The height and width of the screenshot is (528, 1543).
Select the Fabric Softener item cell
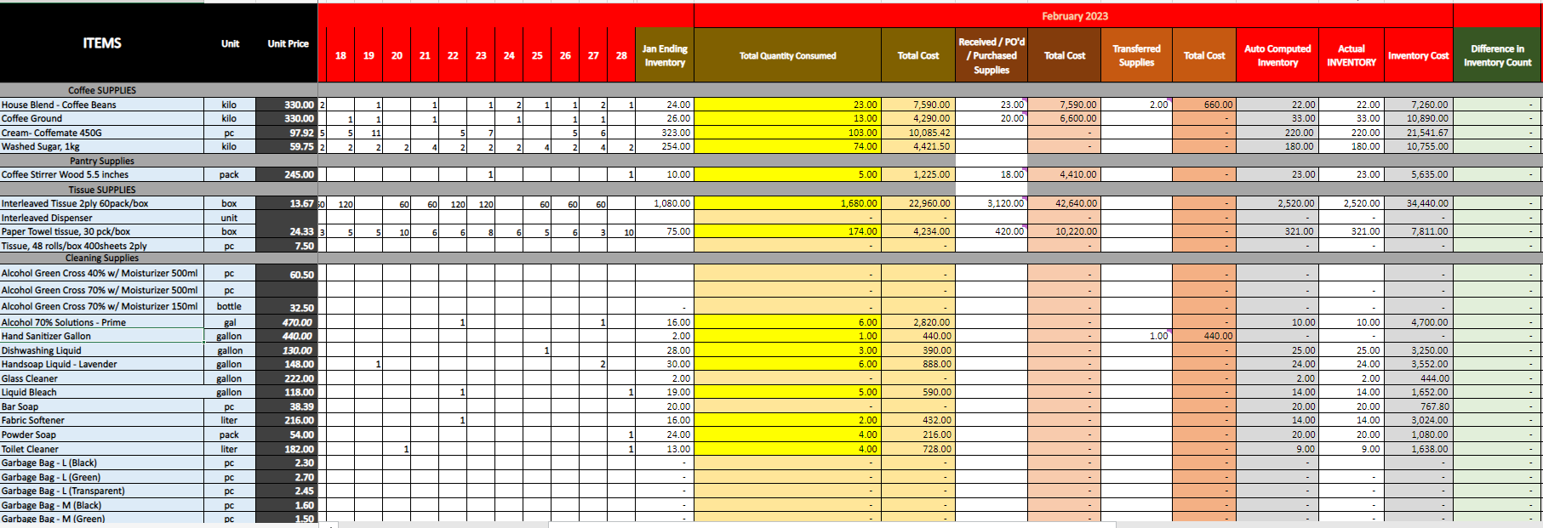(102, 420)
